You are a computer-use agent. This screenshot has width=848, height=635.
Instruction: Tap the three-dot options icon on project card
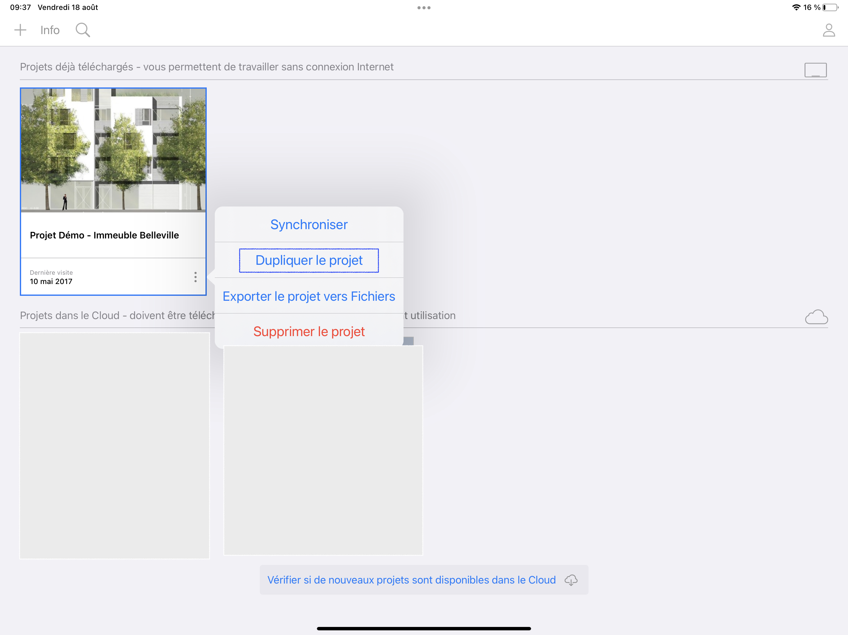coord(196,277)
